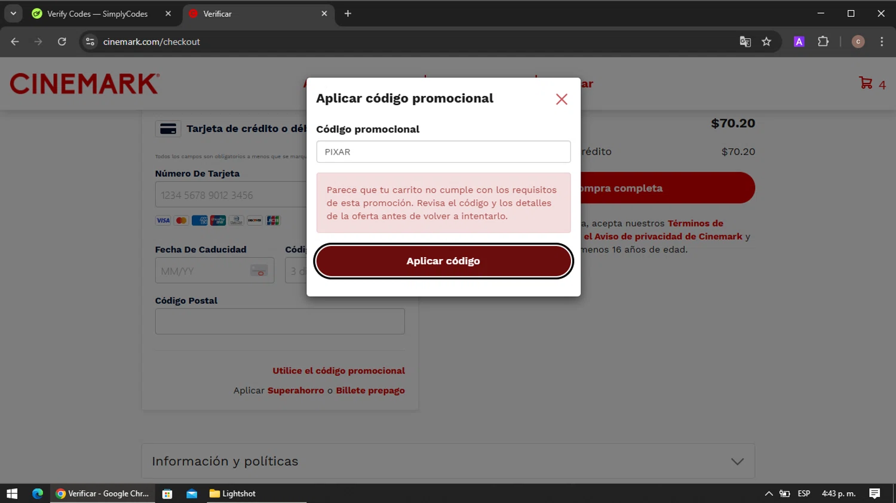Open the purple A extension
The height and width of the screenshot is (503, 896).
tap(799, 42)
